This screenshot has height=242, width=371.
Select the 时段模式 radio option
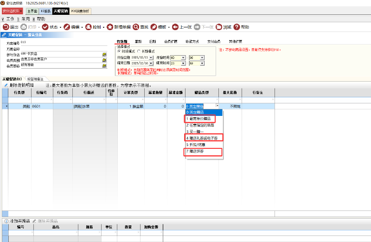pyautogui.click(x=119, y=51)
